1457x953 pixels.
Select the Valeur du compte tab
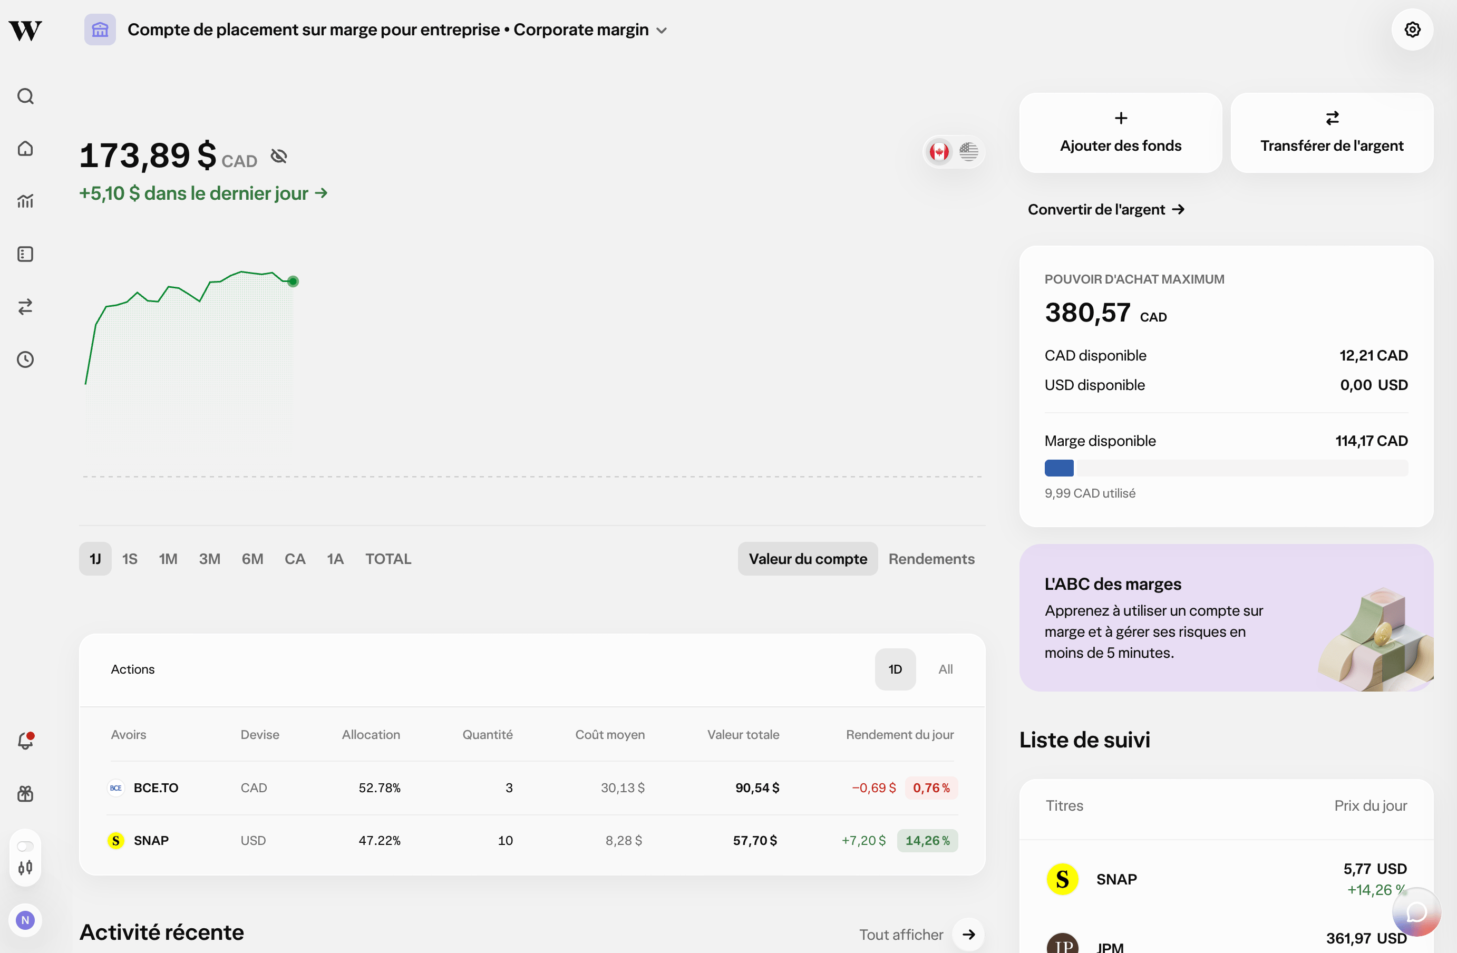click(x=808, y=559)
